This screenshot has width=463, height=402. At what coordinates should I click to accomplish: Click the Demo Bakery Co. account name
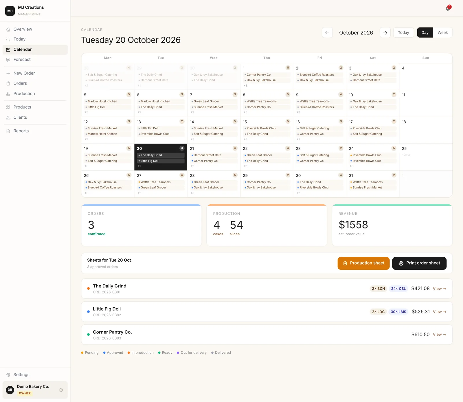click(33, 386)
